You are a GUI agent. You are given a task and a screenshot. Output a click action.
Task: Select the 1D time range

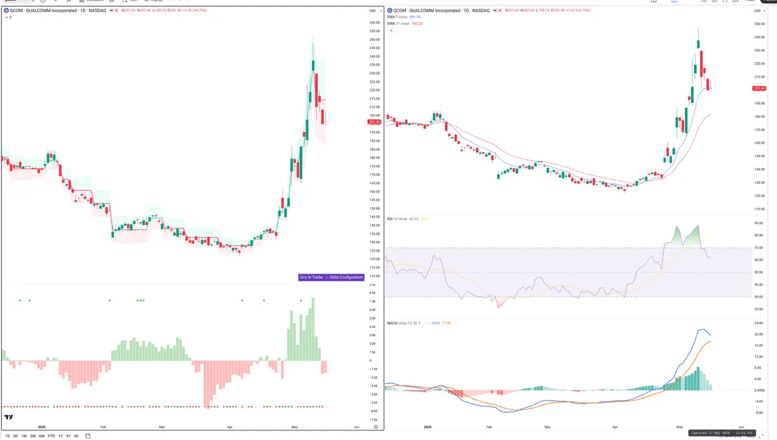tap(7, 436)
